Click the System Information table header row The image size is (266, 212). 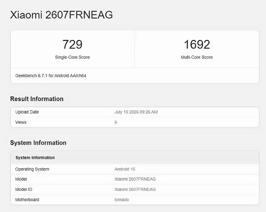coord(135,158)
